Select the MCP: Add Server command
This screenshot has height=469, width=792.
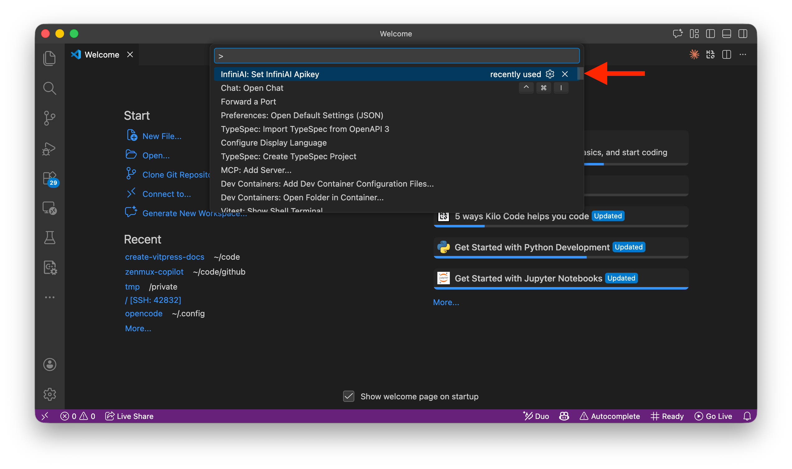(x=256, y=170)
